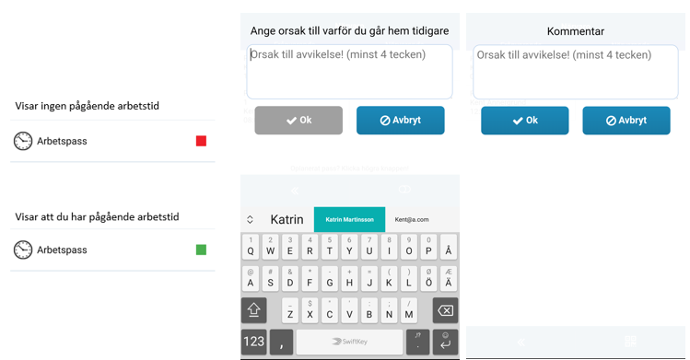690x360 pixels.
Task: Switch the keyboard to 123 number layout
Action: point(254,342)
